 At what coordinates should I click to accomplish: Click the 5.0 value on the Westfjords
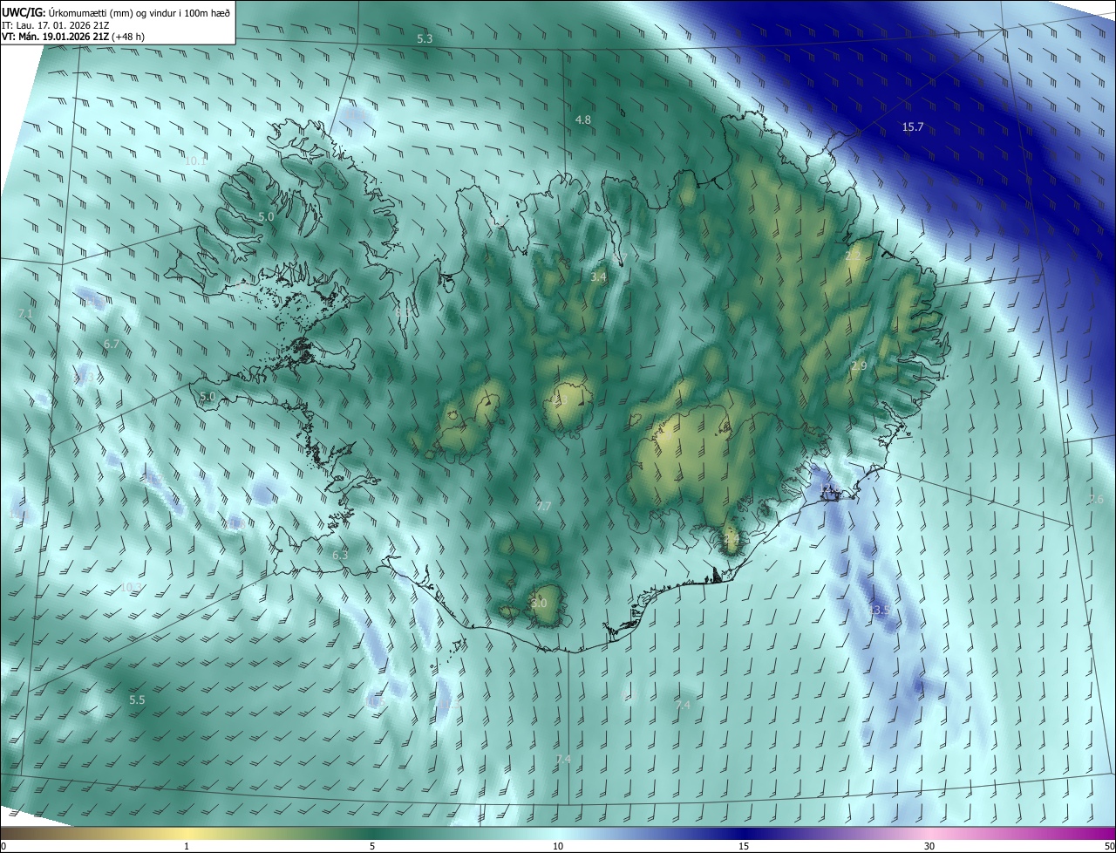pos(266,216)
